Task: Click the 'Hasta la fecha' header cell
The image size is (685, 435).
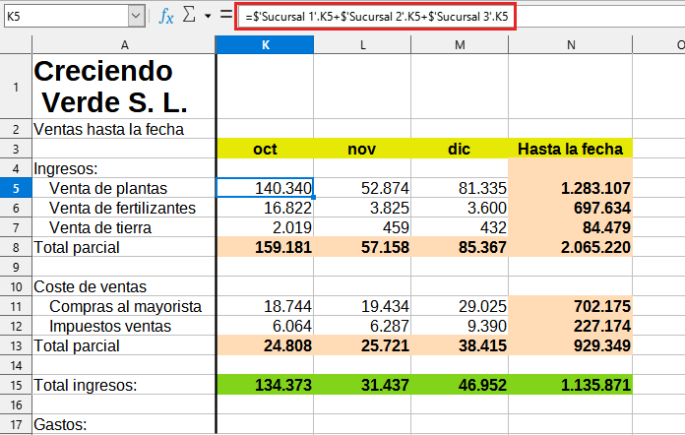Action: click(x=571, y=149)
